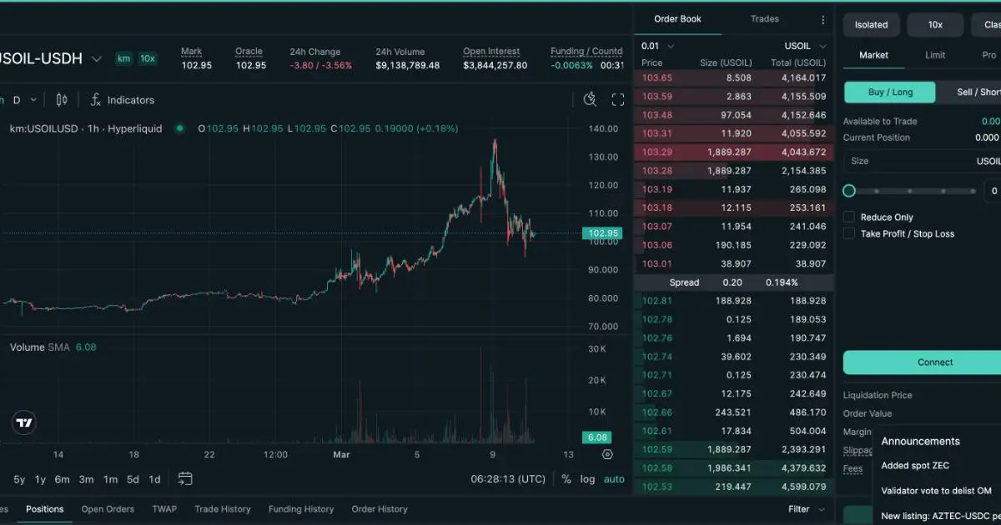Enable the Reduce Only checkbox
This screenshot has width=1001, height=525.
pos(849,217)
